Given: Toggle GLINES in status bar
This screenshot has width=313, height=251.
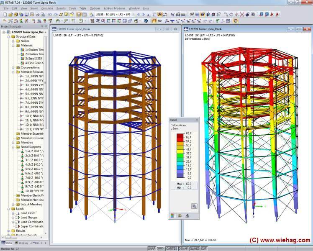Looking at the screenshot, I should pos(195,248).
